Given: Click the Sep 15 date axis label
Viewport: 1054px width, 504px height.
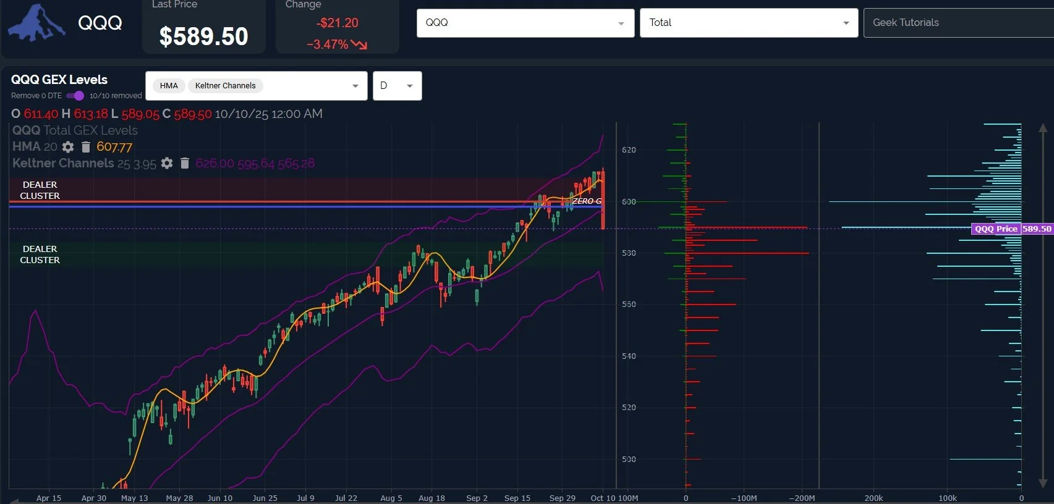Looking at the screenshot, I should 517,498.
